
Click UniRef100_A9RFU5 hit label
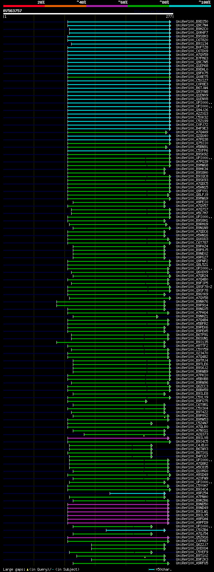[192, 563]
